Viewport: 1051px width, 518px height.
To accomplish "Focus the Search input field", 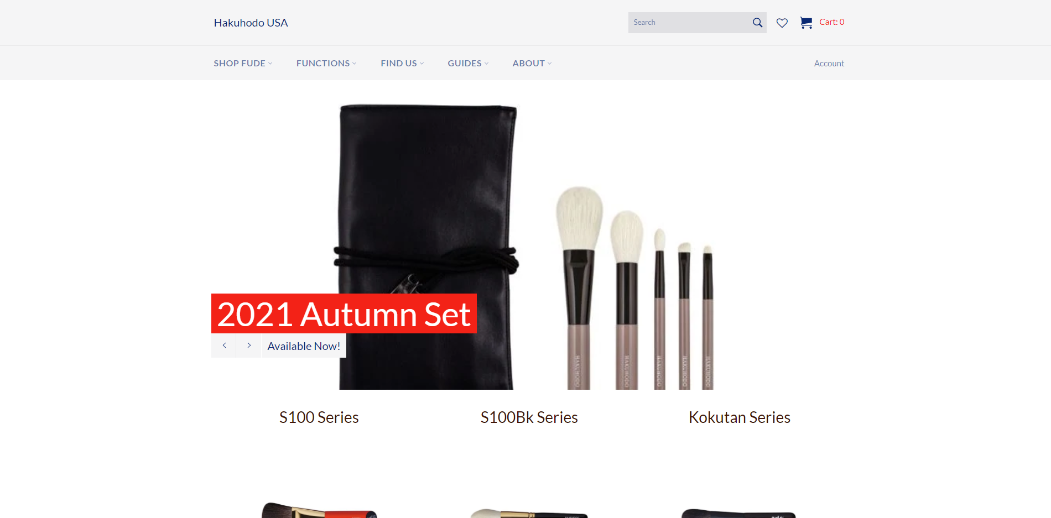I will click(689, 23).
